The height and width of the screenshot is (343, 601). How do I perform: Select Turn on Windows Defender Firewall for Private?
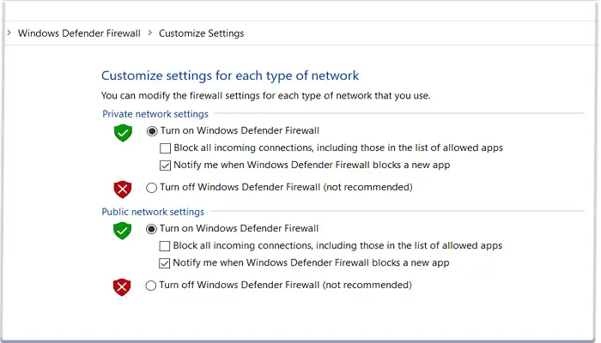coord(152,131)
